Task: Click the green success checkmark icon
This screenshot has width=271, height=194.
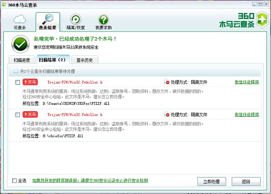Action: [x=19, y=44]
